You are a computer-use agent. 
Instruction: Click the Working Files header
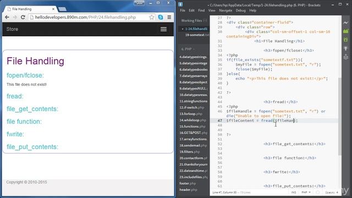(191, 20)
